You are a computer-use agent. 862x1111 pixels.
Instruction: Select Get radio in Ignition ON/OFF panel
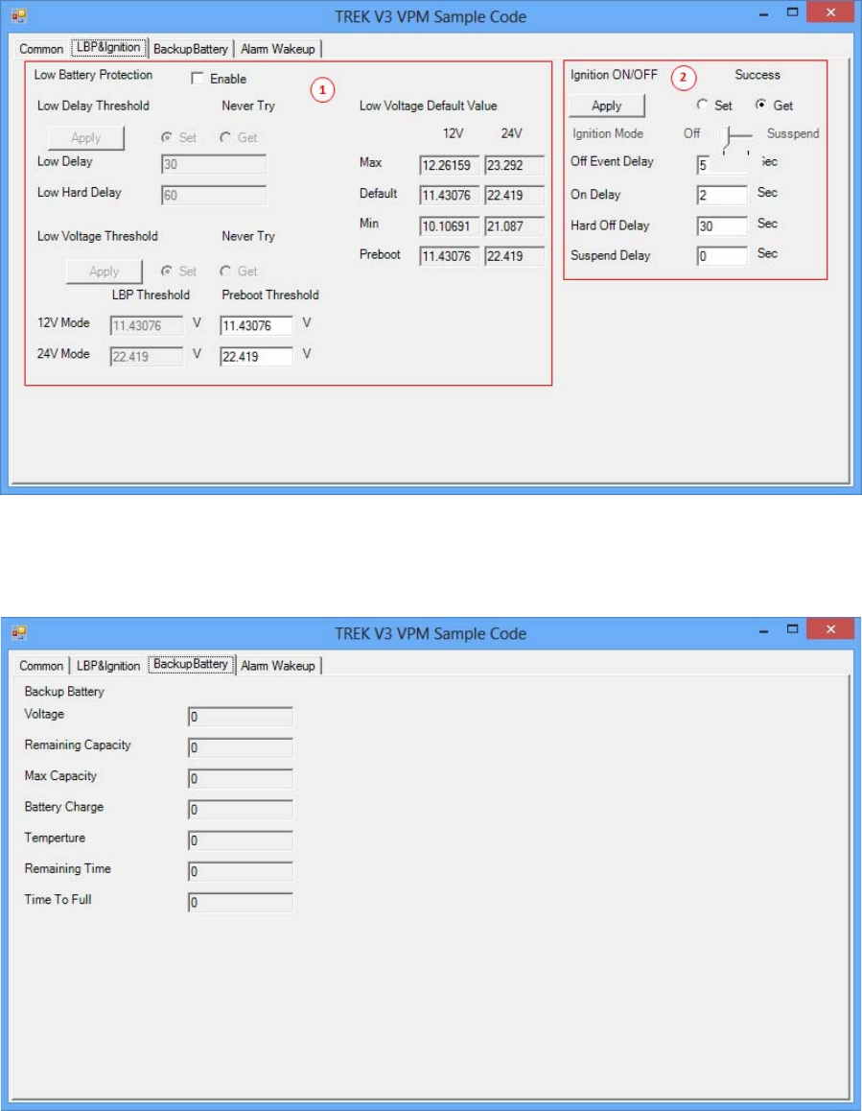760,105
